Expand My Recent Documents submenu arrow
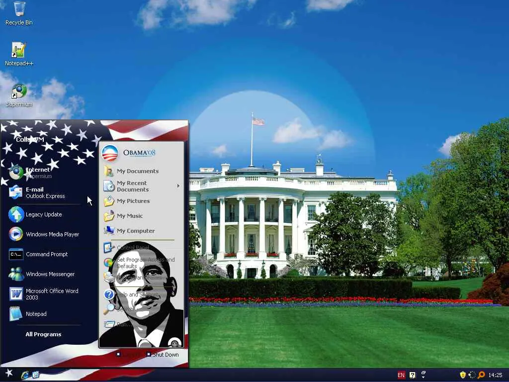The height and width of the screenshot is (382, 509). click(x=178, y=186)
